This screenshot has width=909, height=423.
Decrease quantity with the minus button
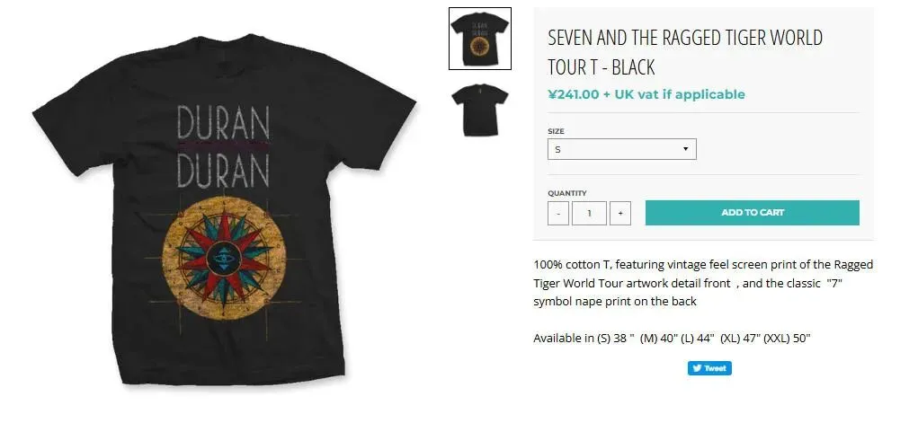click(x=558, y=213)
